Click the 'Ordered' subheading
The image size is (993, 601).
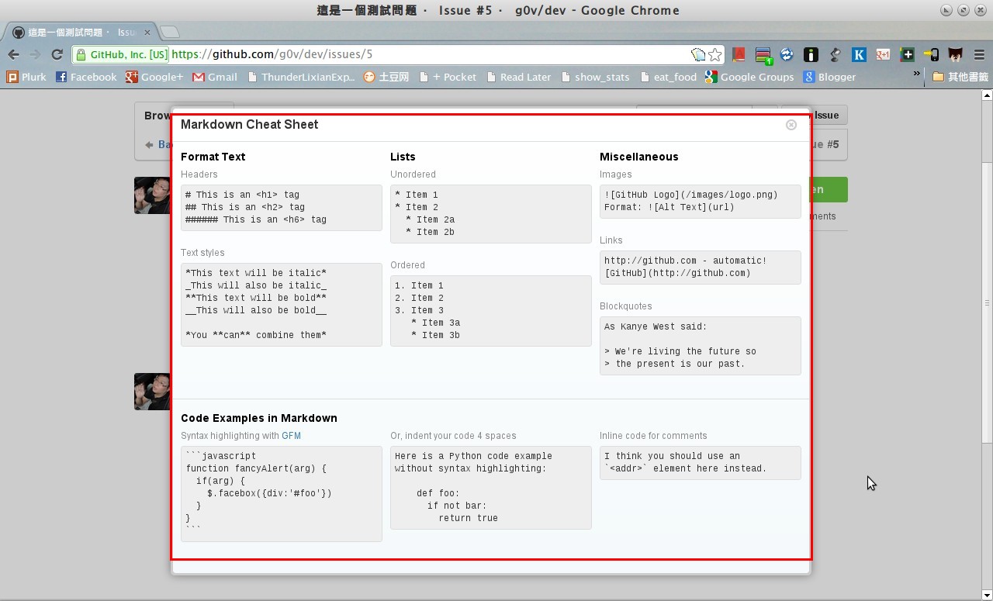(x=407, y=265)
